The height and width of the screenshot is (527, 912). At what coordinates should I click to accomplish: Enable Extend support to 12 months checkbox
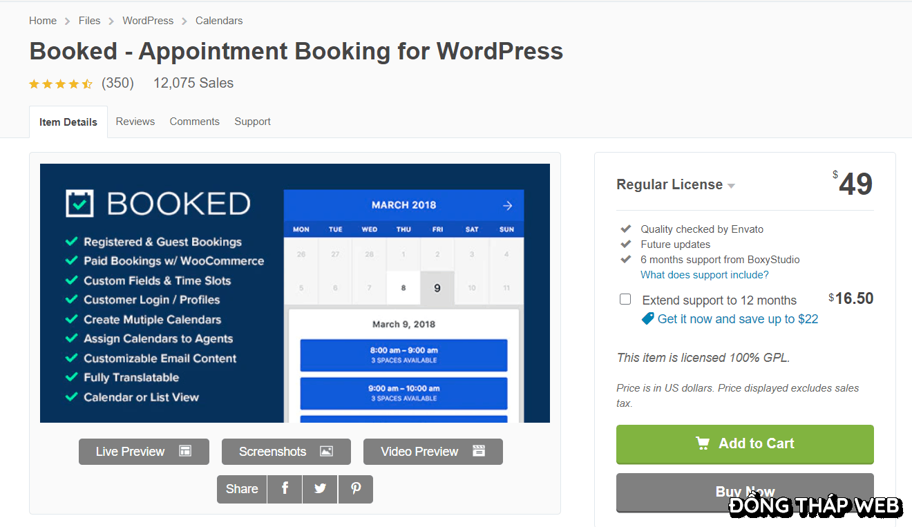click(x=625, y=299)
